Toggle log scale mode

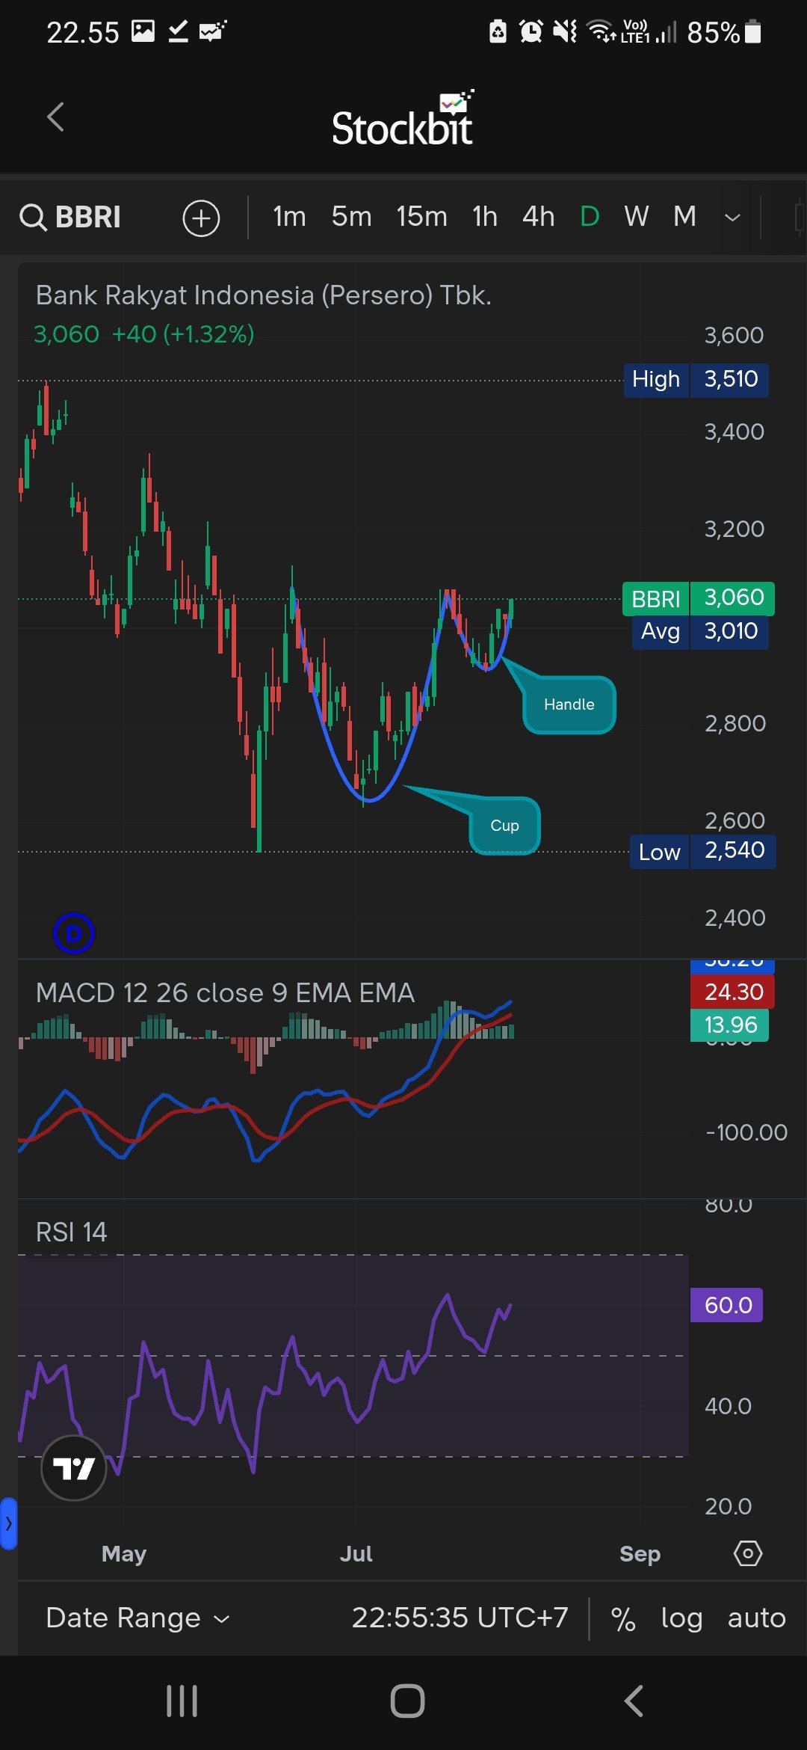(681, 1618)
